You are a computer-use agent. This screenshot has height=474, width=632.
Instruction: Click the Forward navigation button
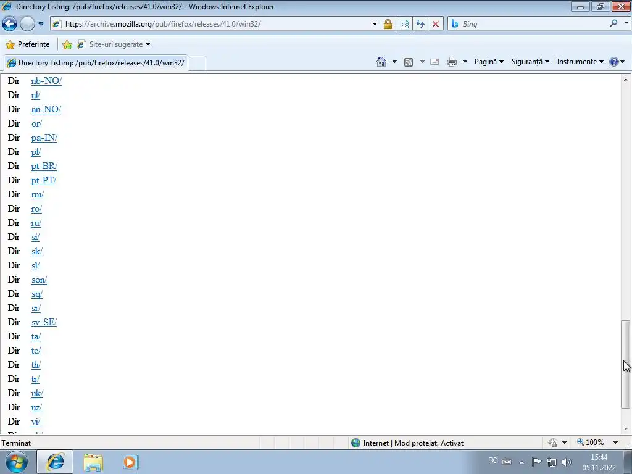27,24
